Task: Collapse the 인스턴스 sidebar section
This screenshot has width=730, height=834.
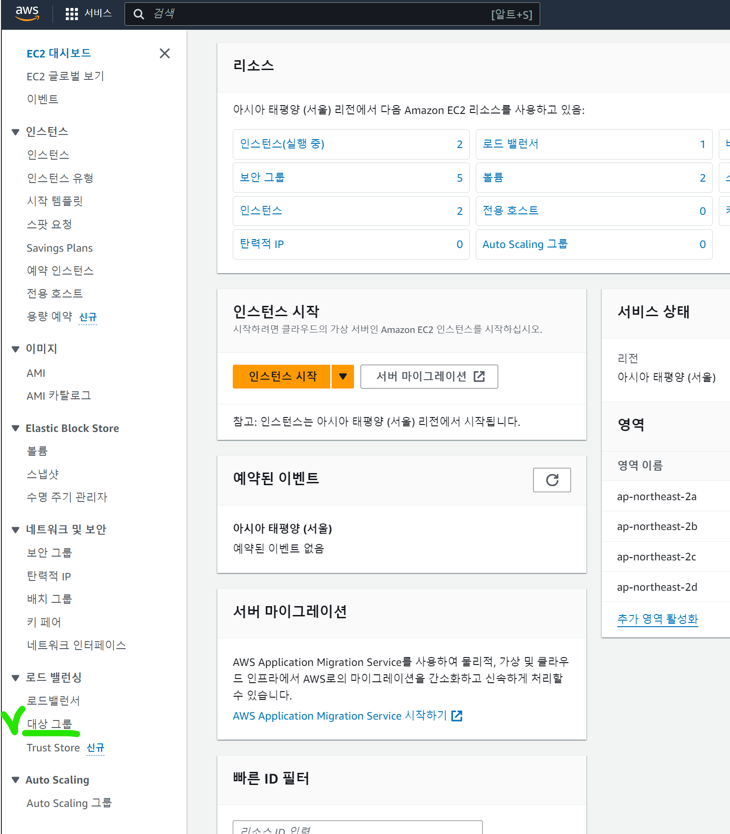Action: pos(15,132)
